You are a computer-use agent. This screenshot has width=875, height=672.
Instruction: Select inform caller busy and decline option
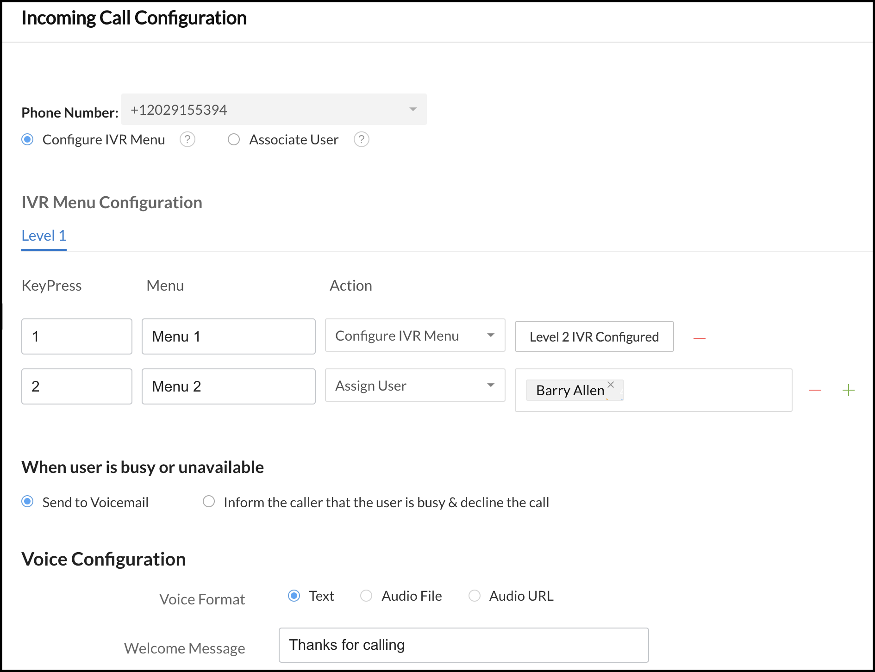[209, 502]
